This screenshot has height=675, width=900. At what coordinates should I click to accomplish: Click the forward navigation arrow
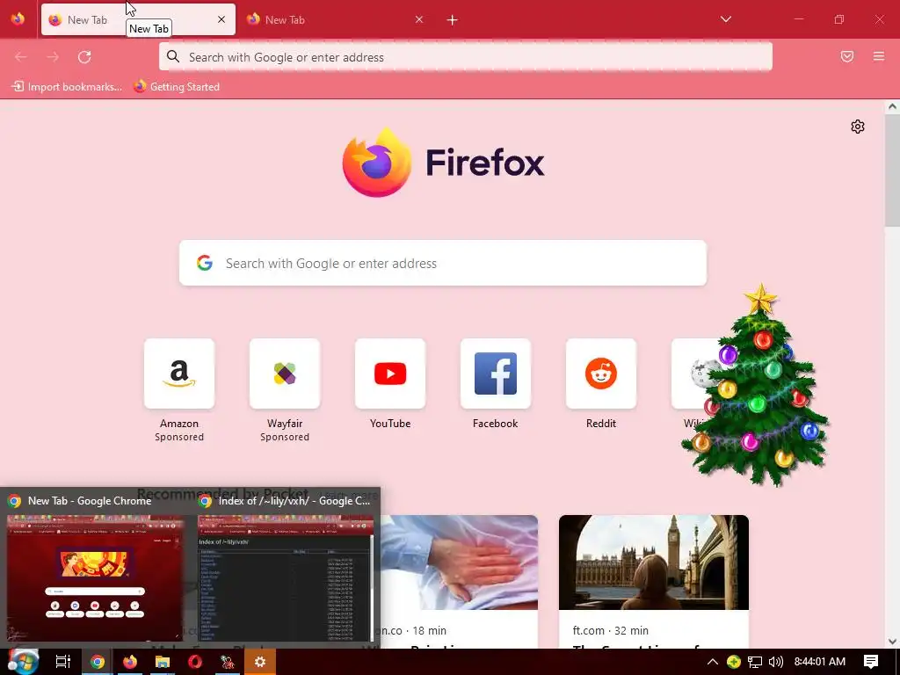(53, 57)
